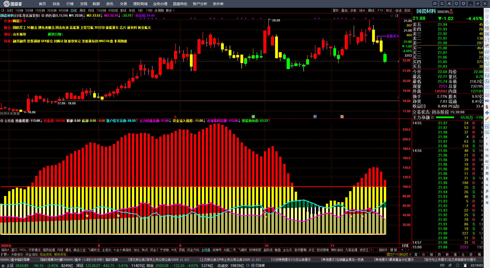Click the red dollar sign icon in right toolbar
490x268 pixels.
tap(487, 107)
